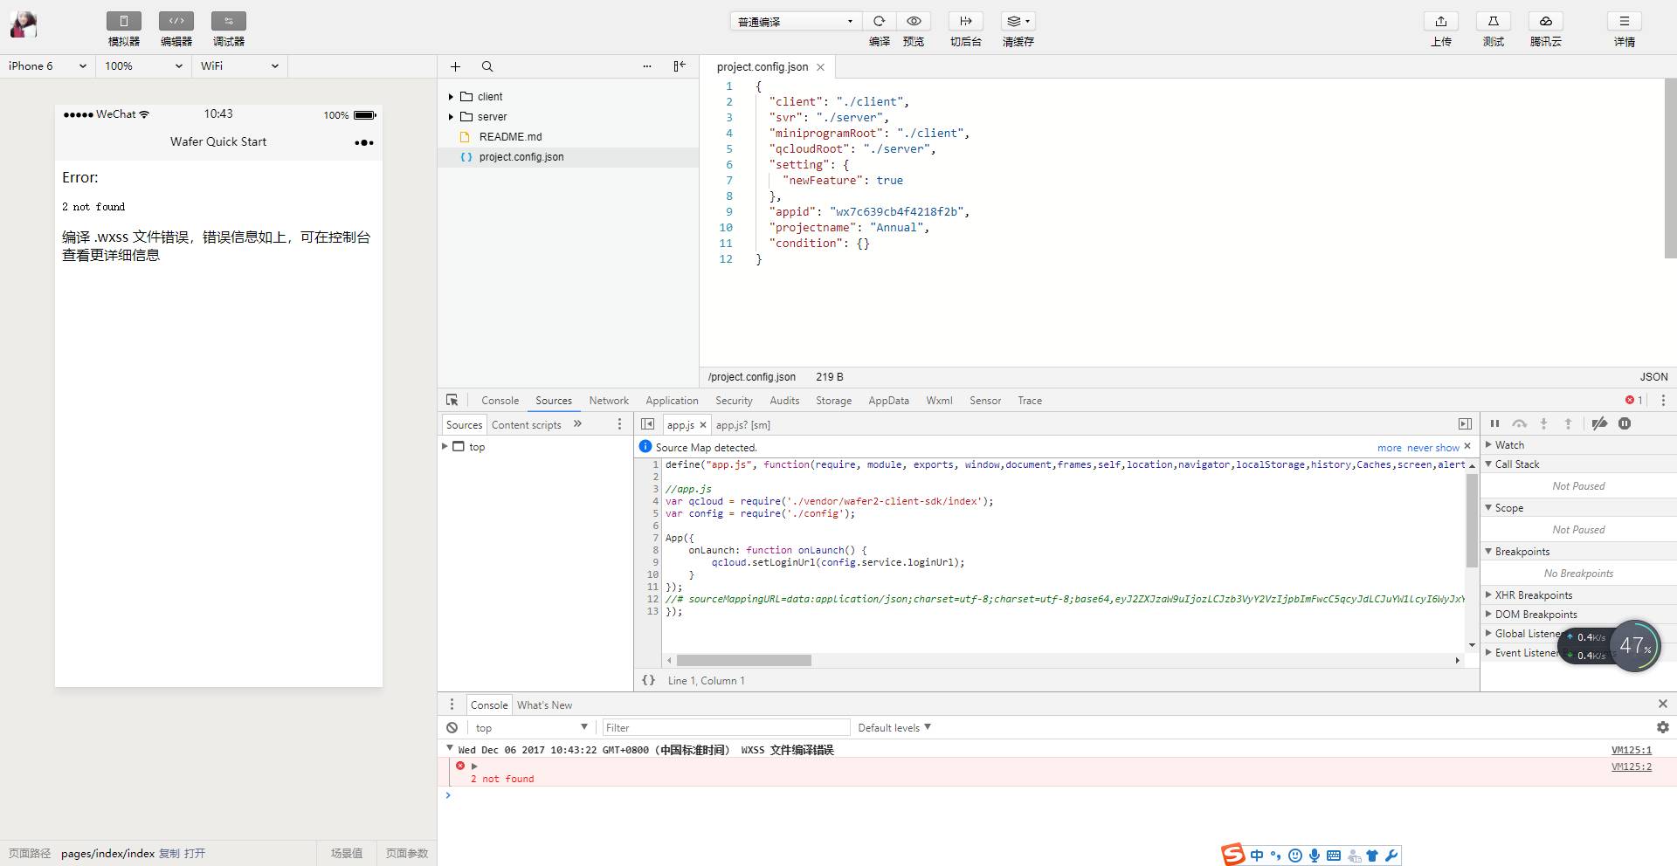Image resolution: width=1677 pixels, height=866 pixels.
Task: Open the iPhone 6 device dropdown
Action: point(47,66)
